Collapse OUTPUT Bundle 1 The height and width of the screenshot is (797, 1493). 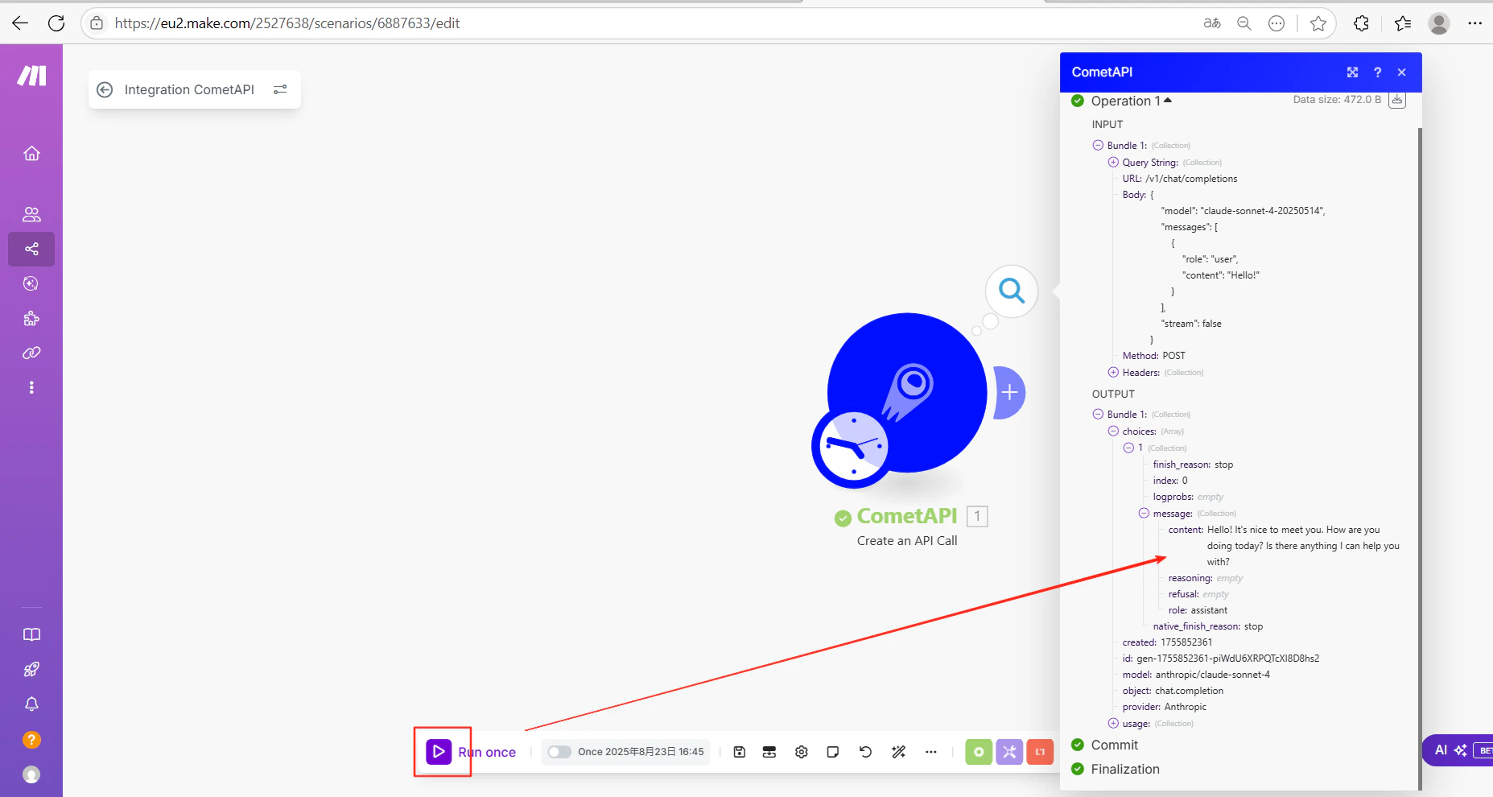click(1098, 414)
